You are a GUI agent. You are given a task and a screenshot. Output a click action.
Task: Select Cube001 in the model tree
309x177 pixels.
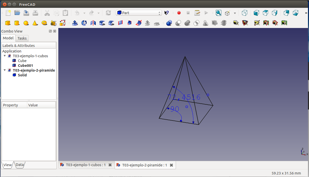pos(25,66)
